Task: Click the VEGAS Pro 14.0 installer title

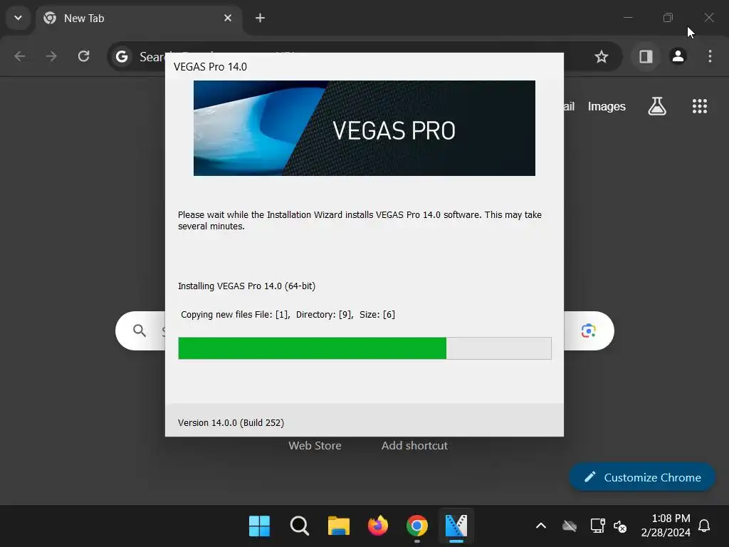Action: pos(210,67)
